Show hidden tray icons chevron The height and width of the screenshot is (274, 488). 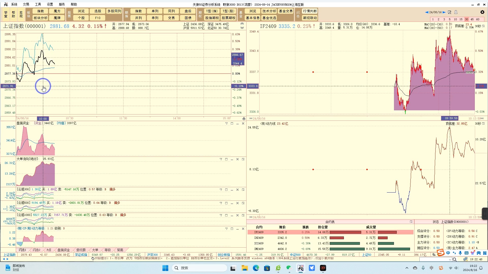click(x=407, y=268)
